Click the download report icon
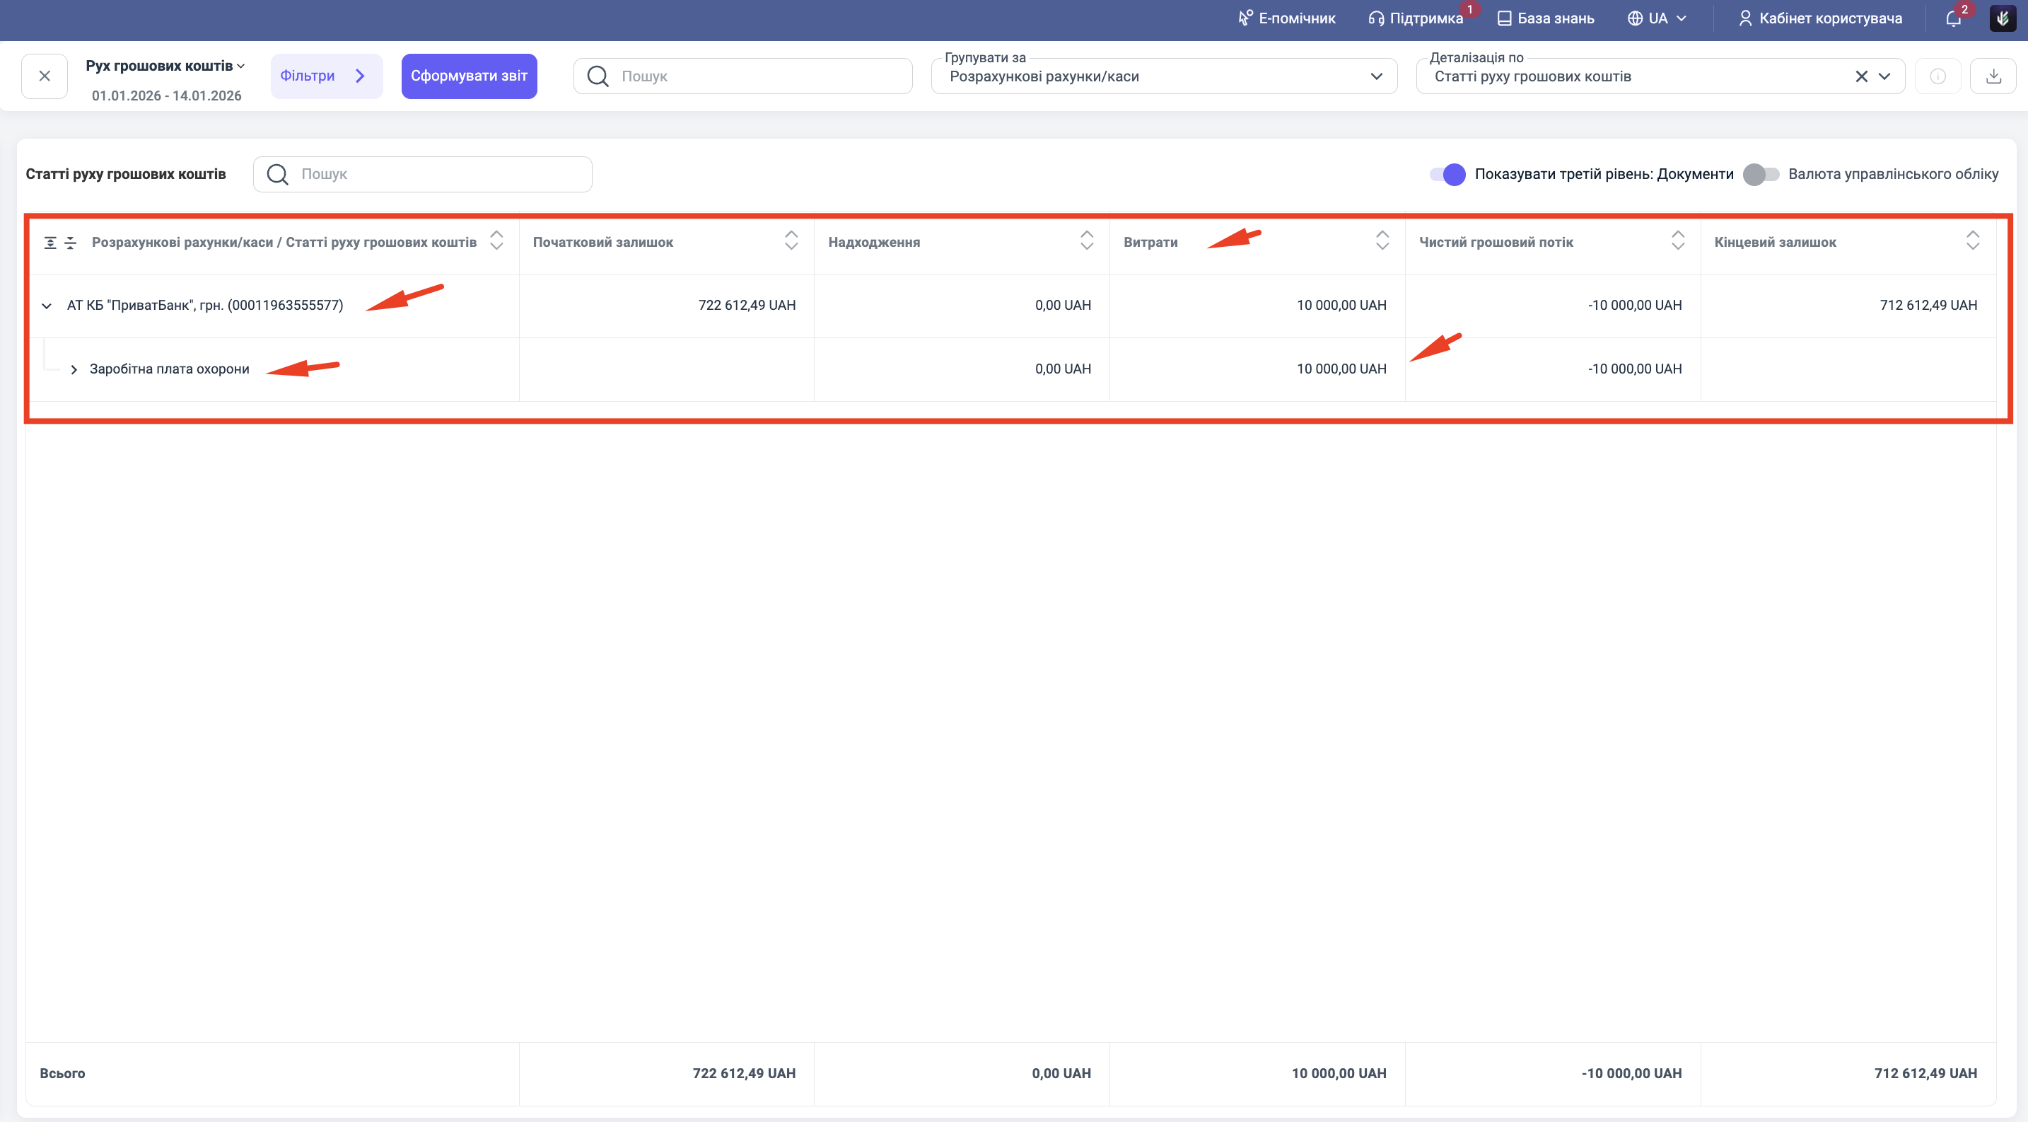Image resolution: width=2028 pixels, height=1122 pixels. pyautogui.click(x=1993, y=76)
